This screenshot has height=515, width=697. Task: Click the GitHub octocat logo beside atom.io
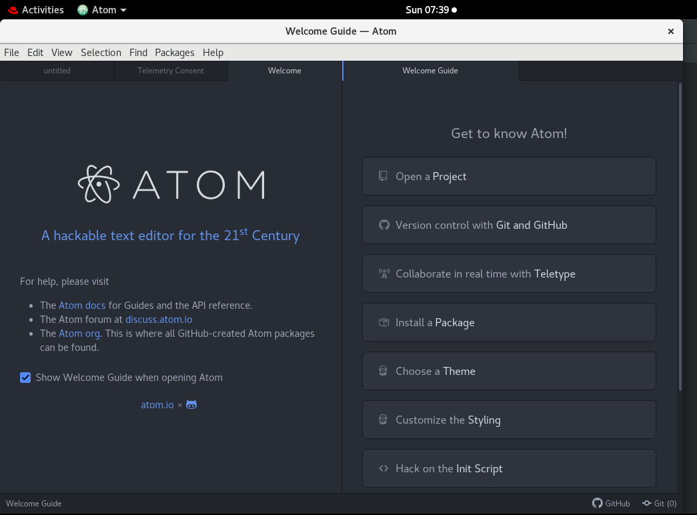tap(191, 405)
